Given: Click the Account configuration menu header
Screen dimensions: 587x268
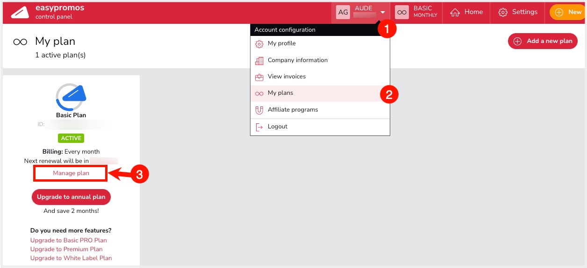Looking at the screenshot, I should click(x=320, y=30).
